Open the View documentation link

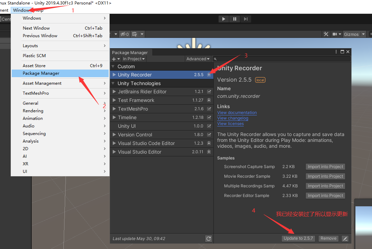237,113
